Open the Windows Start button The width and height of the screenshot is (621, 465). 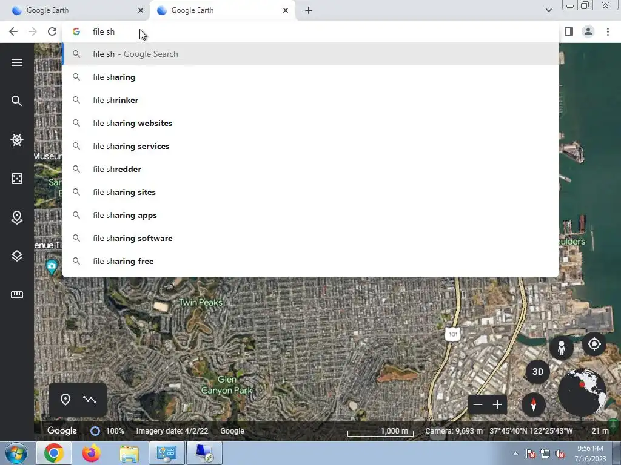click(16, 453)
